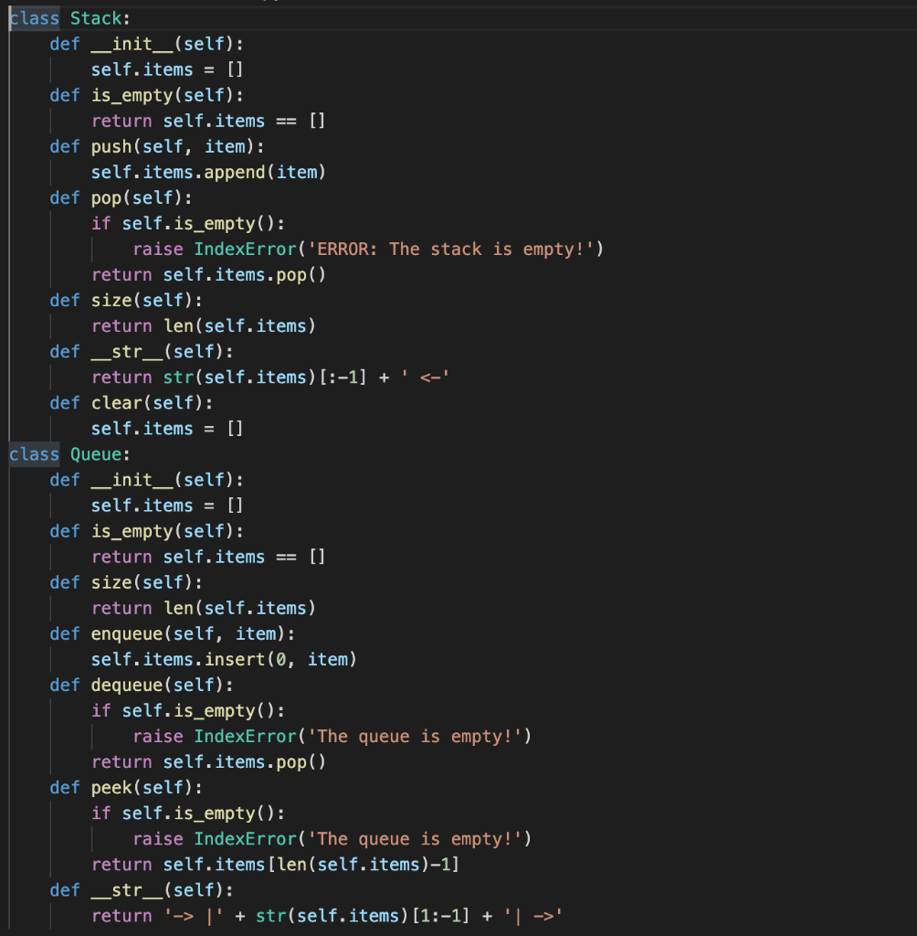The image size is (917, 936).
Task: Click the raise keyword inside peek method
Action: point(157,838)
